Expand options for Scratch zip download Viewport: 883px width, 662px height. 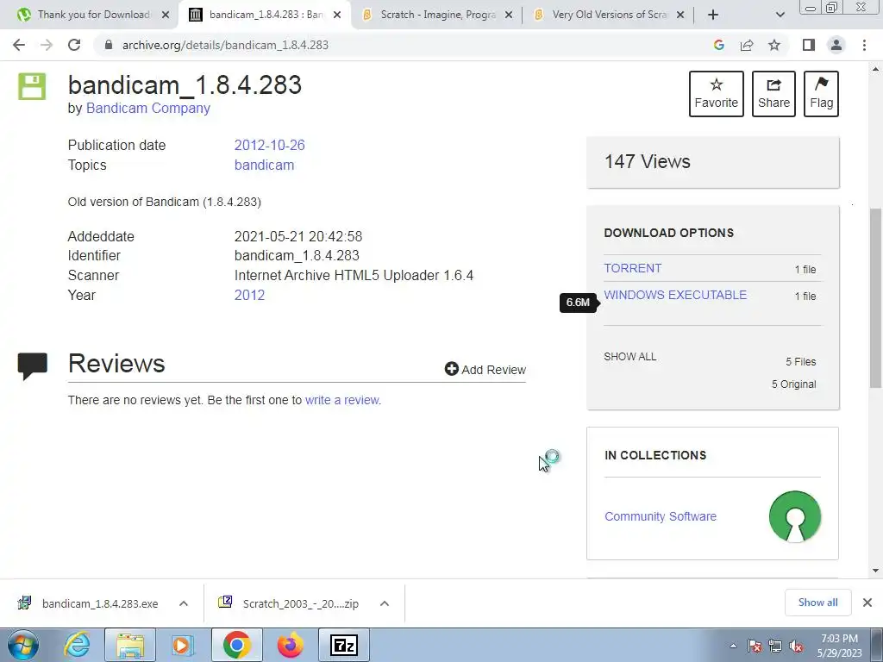pos(385,603)
